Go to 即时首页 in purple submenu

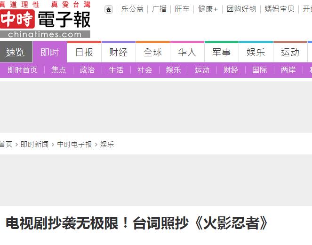click(22, 70)
